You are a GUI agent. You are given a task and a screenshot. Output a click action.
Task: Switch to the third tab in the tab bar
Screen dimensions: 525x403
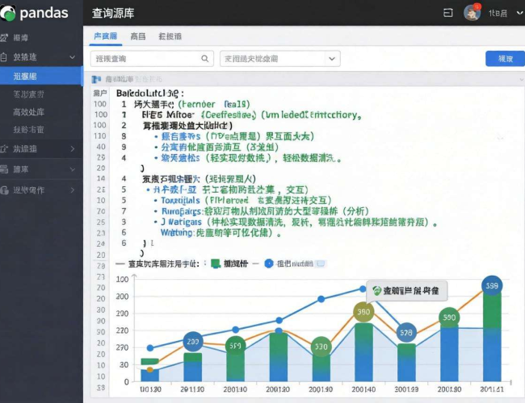[170, 36]
